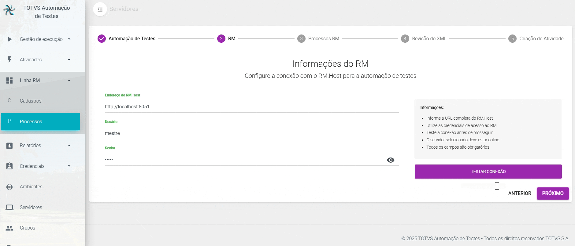This screenshot has height=246, width=575.
Task: Click 'Utilize as credenciais de acesso ao RM' tip
Action: pos(461,125)
